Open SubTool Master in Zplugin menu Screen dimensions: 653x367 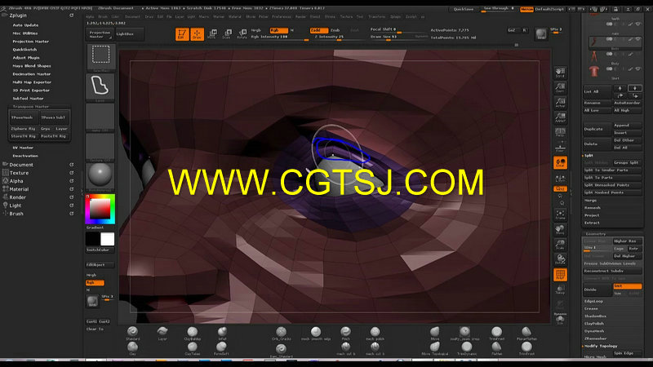[x=28, y=99]
